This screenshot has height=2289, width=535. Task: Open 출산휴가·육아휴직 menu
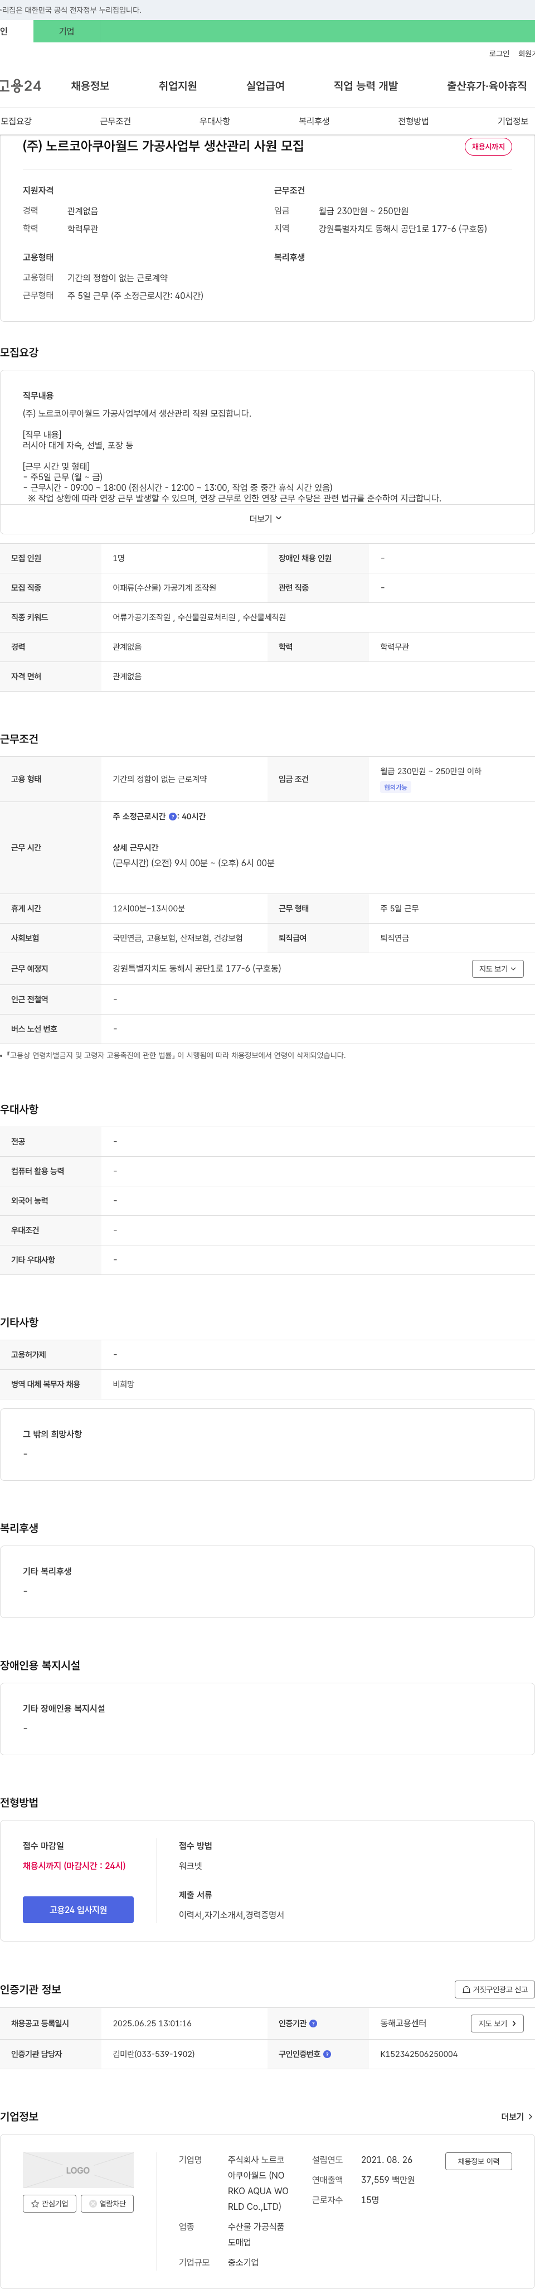point(487,86)
